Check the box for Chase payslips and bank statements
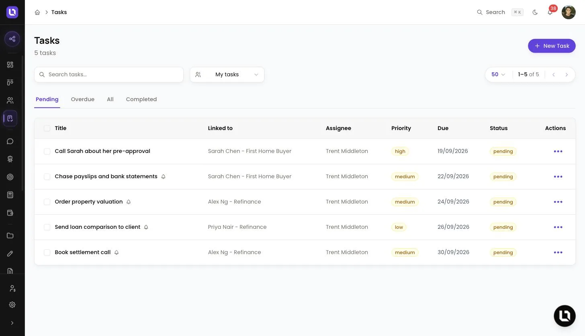Viewport: 585px width, 336px height. click(47, 177)
